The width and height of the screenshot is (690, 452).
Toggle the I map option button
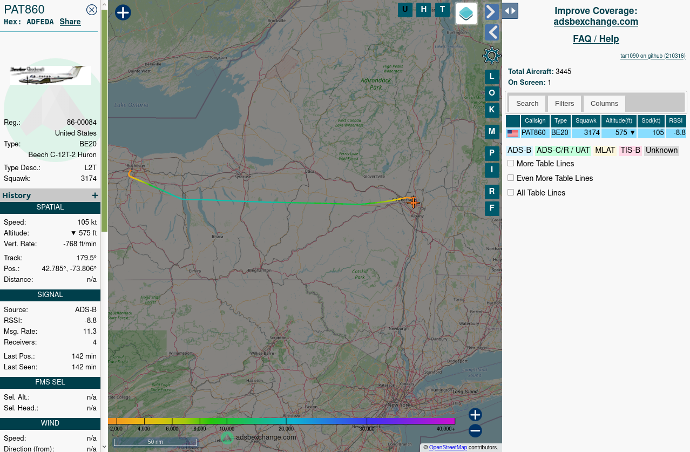[492, 170]
